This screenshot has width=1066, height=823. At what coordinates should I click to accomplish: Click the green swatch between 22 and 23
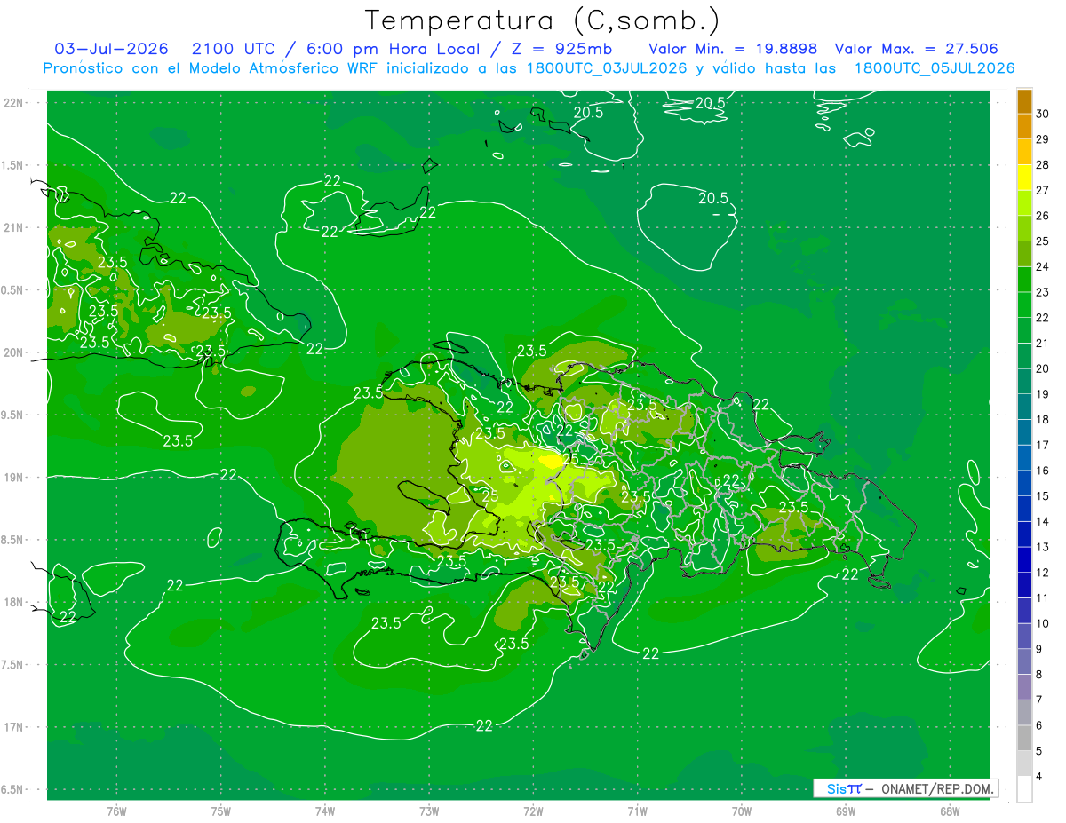point(1024,305)
